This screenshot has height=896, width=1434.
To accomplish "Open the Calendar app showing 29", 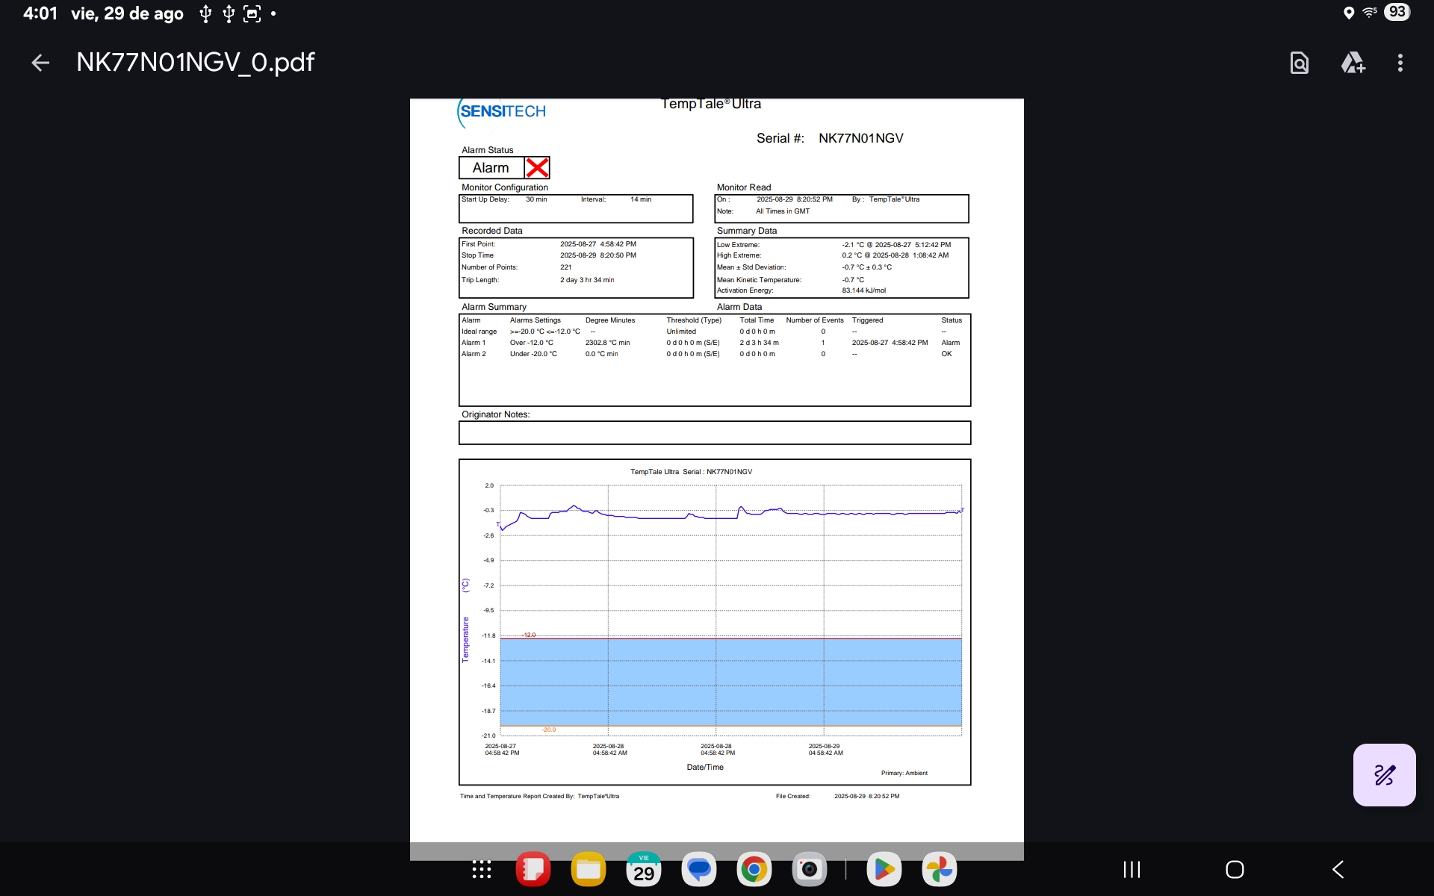I will click(644, 869).
